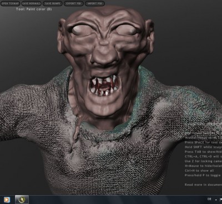
Task: Click the "Use Z for locking came" hint
Action: pyautogui.click(x=203, y=161)
